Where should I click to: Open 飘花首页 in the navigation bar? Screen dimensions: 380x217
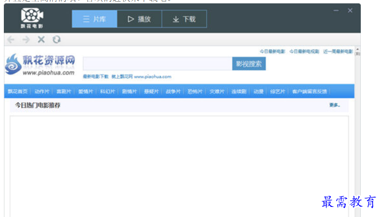tap(17, 91)
